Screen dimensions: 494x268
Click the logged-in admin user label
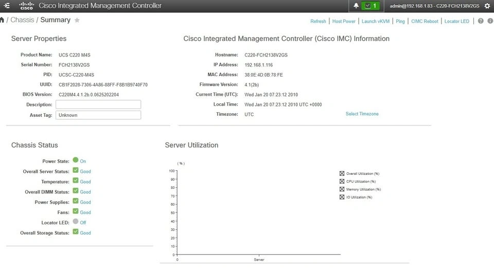434,6
